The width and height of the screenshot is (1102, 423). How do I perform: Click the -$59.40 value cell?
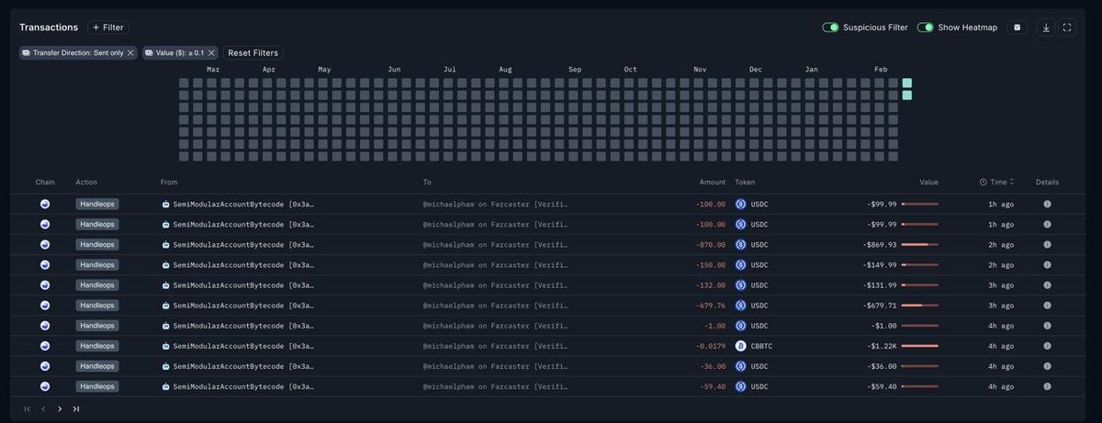[883, 386]
